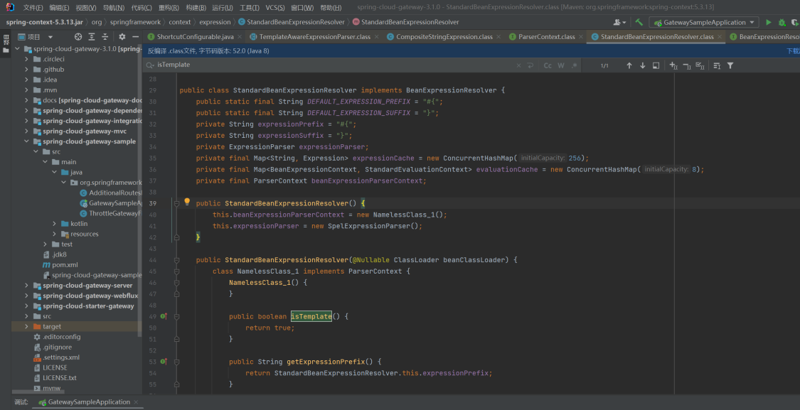Expand the .github folder
The image size is (800, 410).
pos(26,70)
